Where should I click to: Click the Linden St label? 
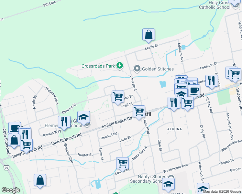click(x=226, y=162)
